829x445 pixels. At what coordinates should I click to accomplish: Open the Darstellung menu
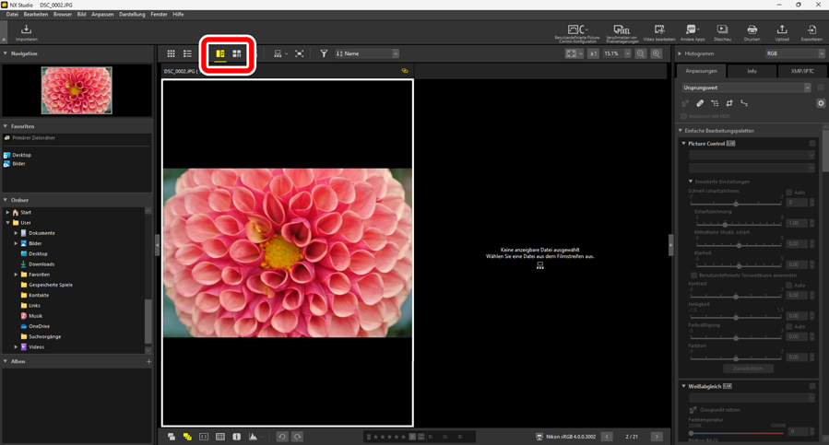click(x=132, y=15)
